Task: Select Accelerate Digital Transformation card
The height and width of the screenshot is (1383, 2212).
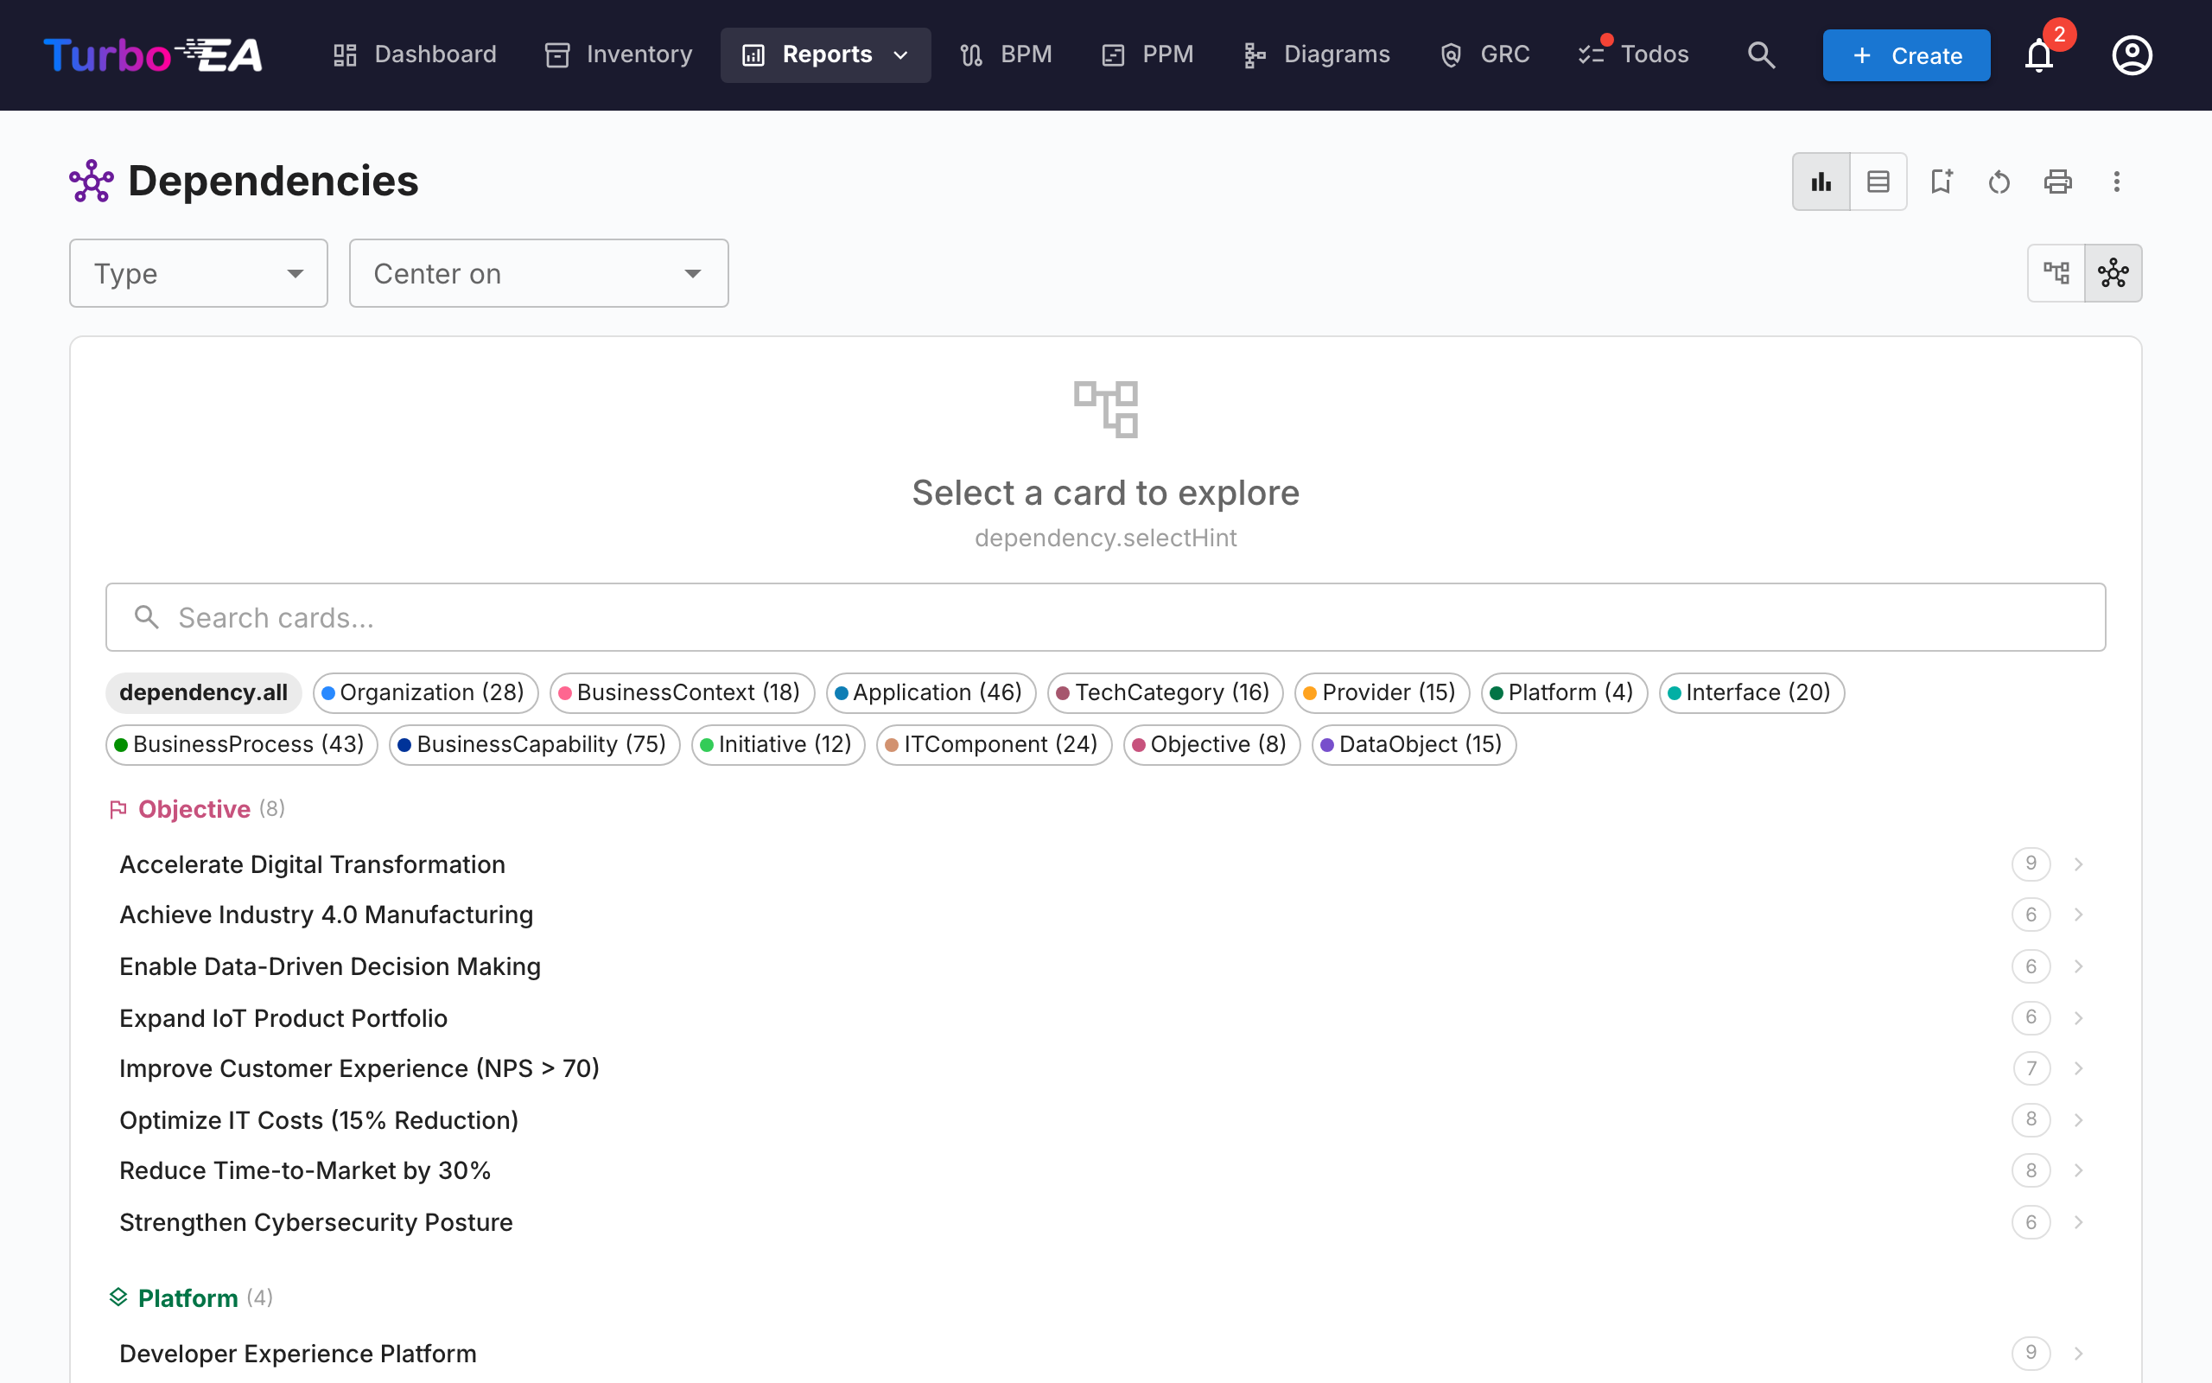Action: pos(1105,864)
